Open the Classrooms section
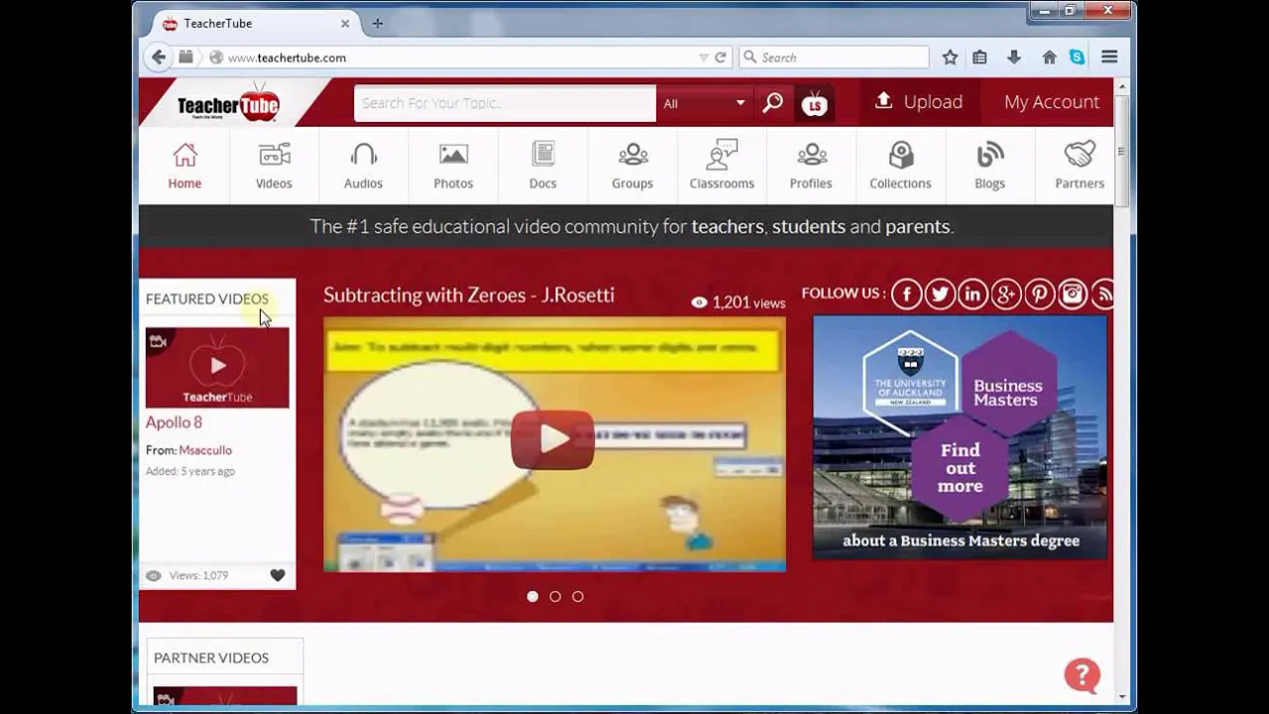 722,166
